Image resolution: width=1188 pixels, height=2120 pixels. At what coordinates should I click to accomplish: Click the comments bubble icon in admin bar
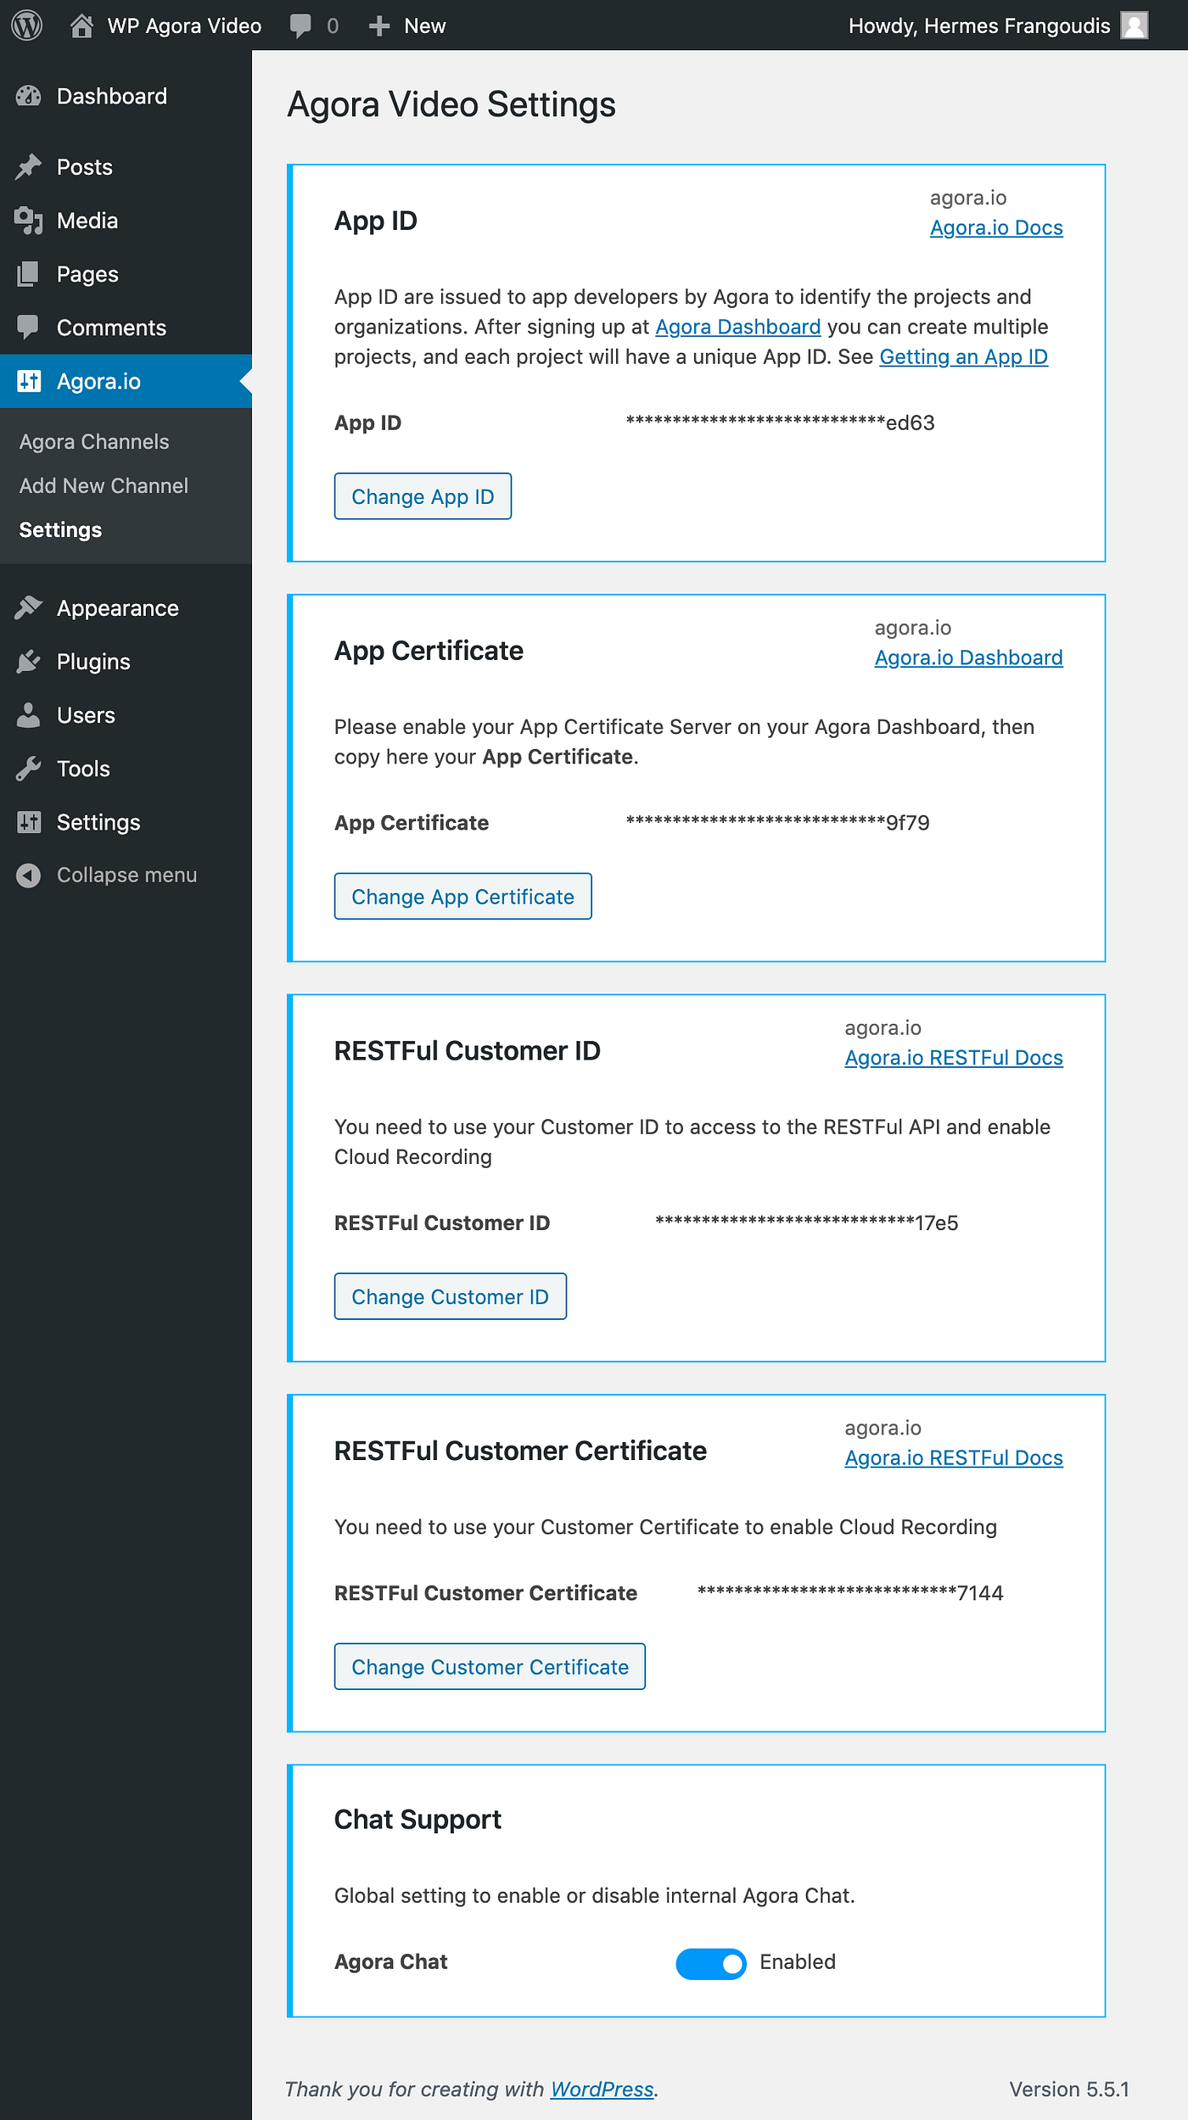tap(300, 26)
